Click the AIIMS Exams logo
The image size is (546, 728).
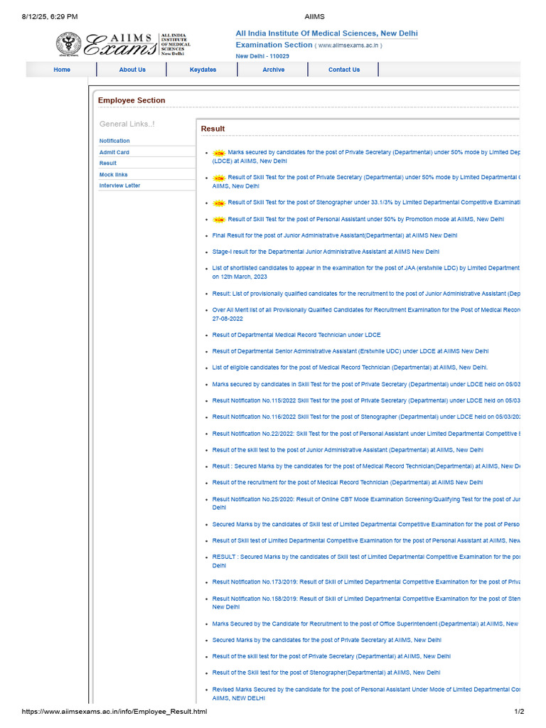[123, 45]
